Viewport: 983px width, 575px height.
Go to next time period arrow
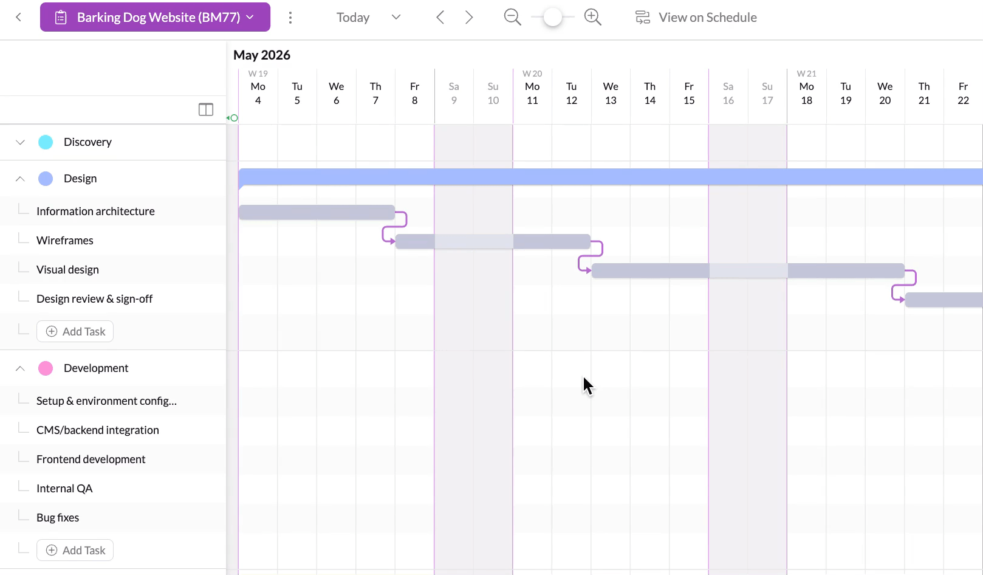(x=468, y=17)
